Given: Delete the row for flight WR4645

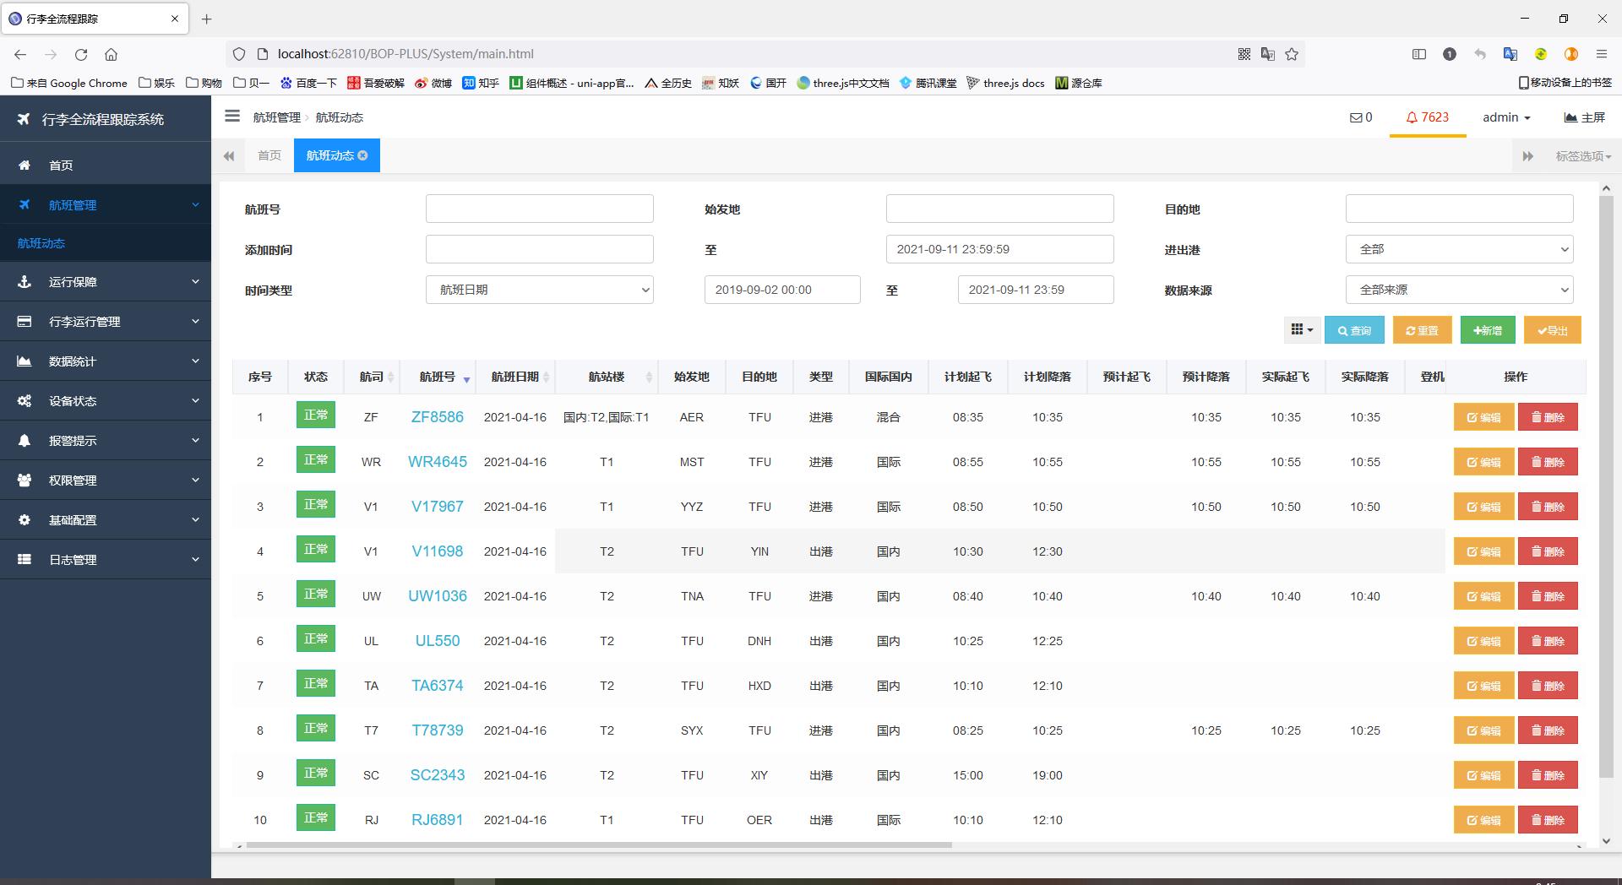Looking at the screenshot, I should pos(1548,462).
